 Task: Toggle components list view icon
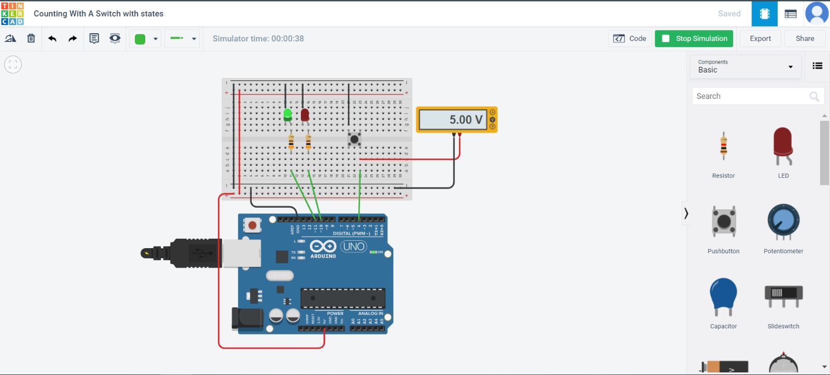(x=818, y=66)
